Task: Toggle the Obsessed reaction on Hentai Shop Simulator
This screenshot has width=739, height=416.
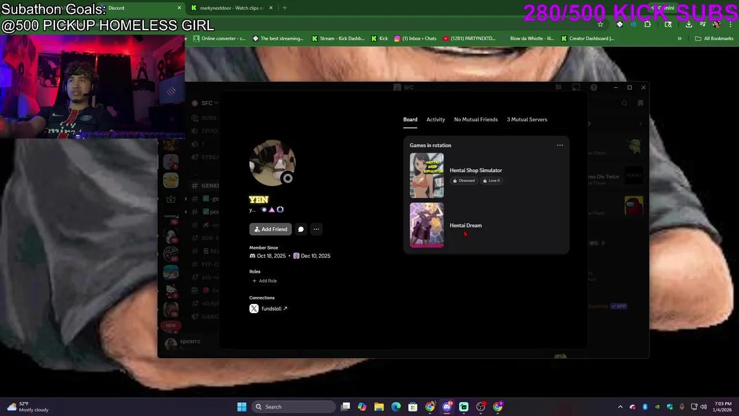Action: tap(463, 180)
